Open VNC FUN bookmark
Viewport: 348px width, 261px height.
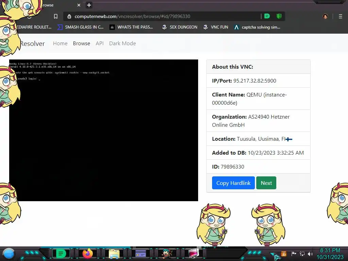click(x=215, y=27)
